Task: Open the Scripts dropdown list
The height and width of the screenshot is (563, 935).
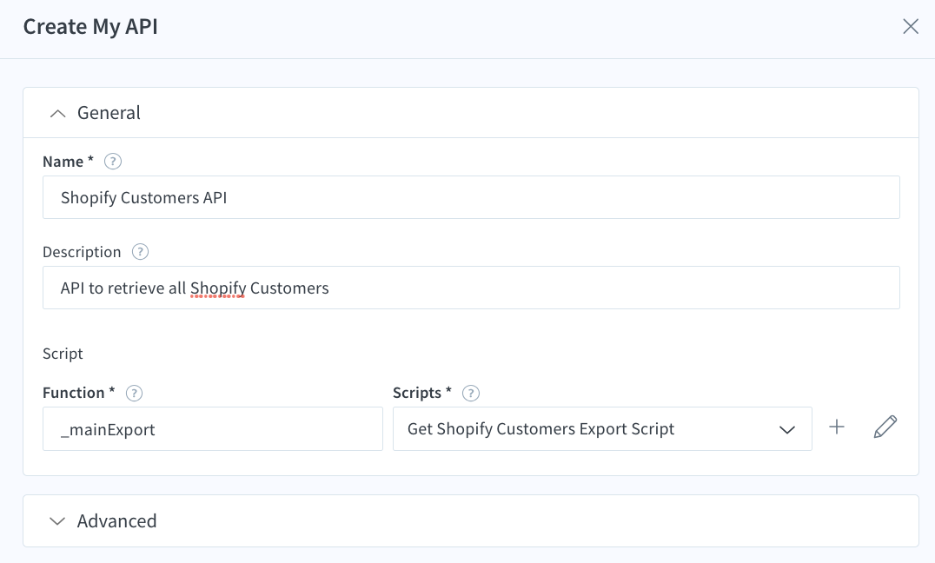Action: coord(602,428)
